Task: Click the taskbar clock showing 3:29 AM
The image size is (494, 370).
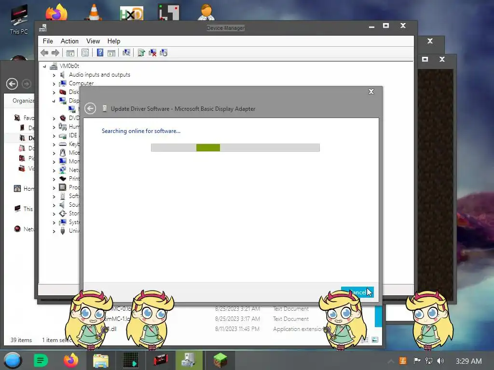Action: [x=468, y=361]
